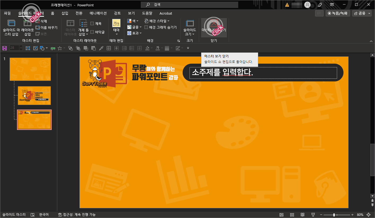The image size is (375, 218).
Task: Open ribbon display options icon
Action: tap(332, 5)
